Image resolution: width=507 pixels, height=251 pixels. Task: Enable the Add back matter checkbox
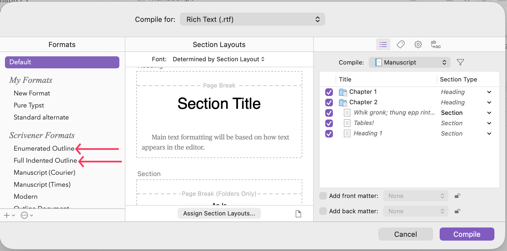point(323,211)
